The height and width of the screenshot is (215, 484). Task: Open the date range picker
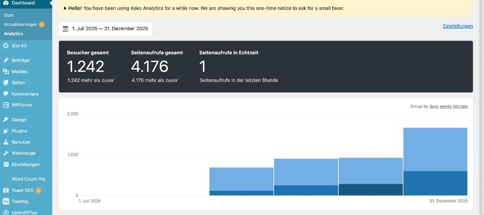pyautogui.click(x=105, y=29)
